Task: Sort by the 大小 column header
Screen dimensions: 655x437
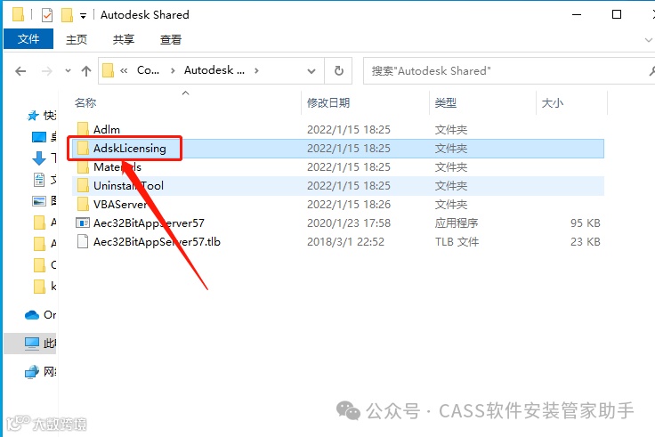Action: click(553, 102)
